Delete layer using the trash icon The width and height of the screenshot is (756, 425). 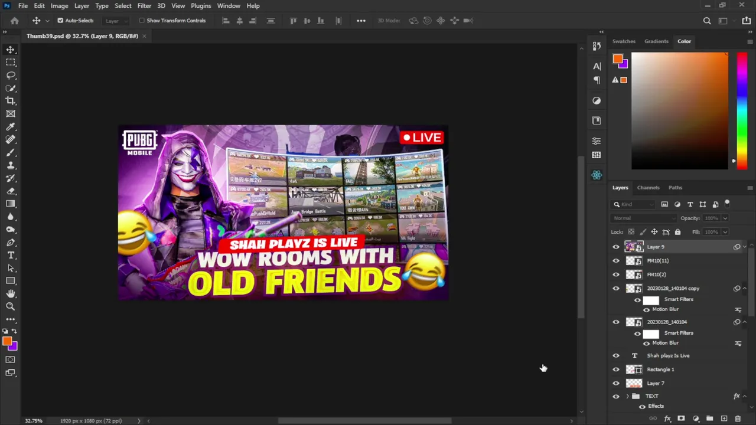click(x=738, y=419)
